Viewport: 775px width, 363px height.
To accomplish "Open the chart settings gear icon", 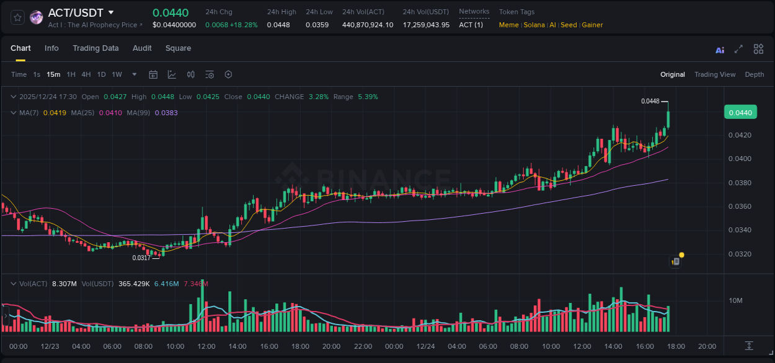I will point(228,74).
